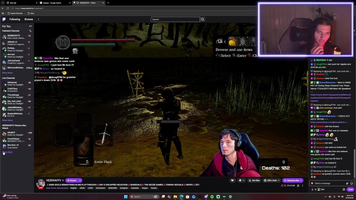Reload the current page
Image resolution: width=356 pixels, height=200 pixels.
click(8, 8)
